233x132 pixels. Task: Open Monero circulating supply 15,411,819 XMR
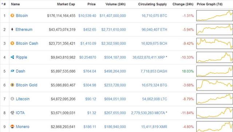pos(154,127)
